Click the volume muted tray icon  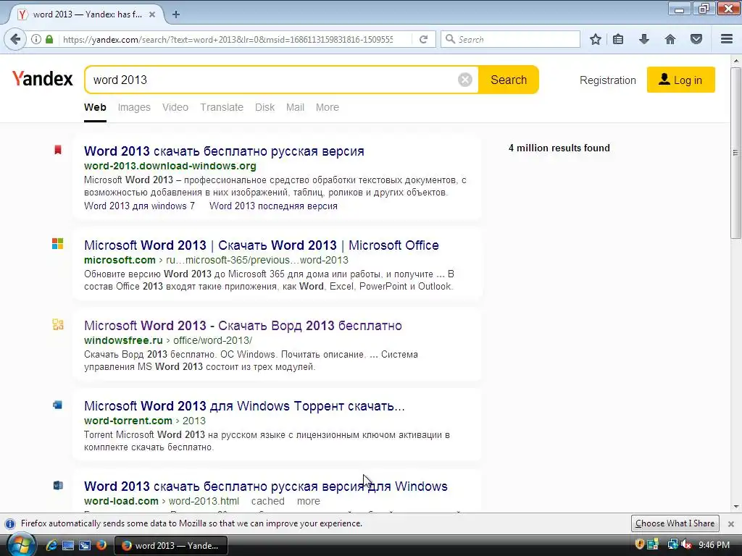[687, 544]
